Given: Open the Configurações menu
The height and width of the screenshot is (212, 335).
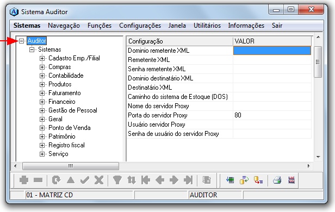Looking at the screenshot, I should pos(140,26).
